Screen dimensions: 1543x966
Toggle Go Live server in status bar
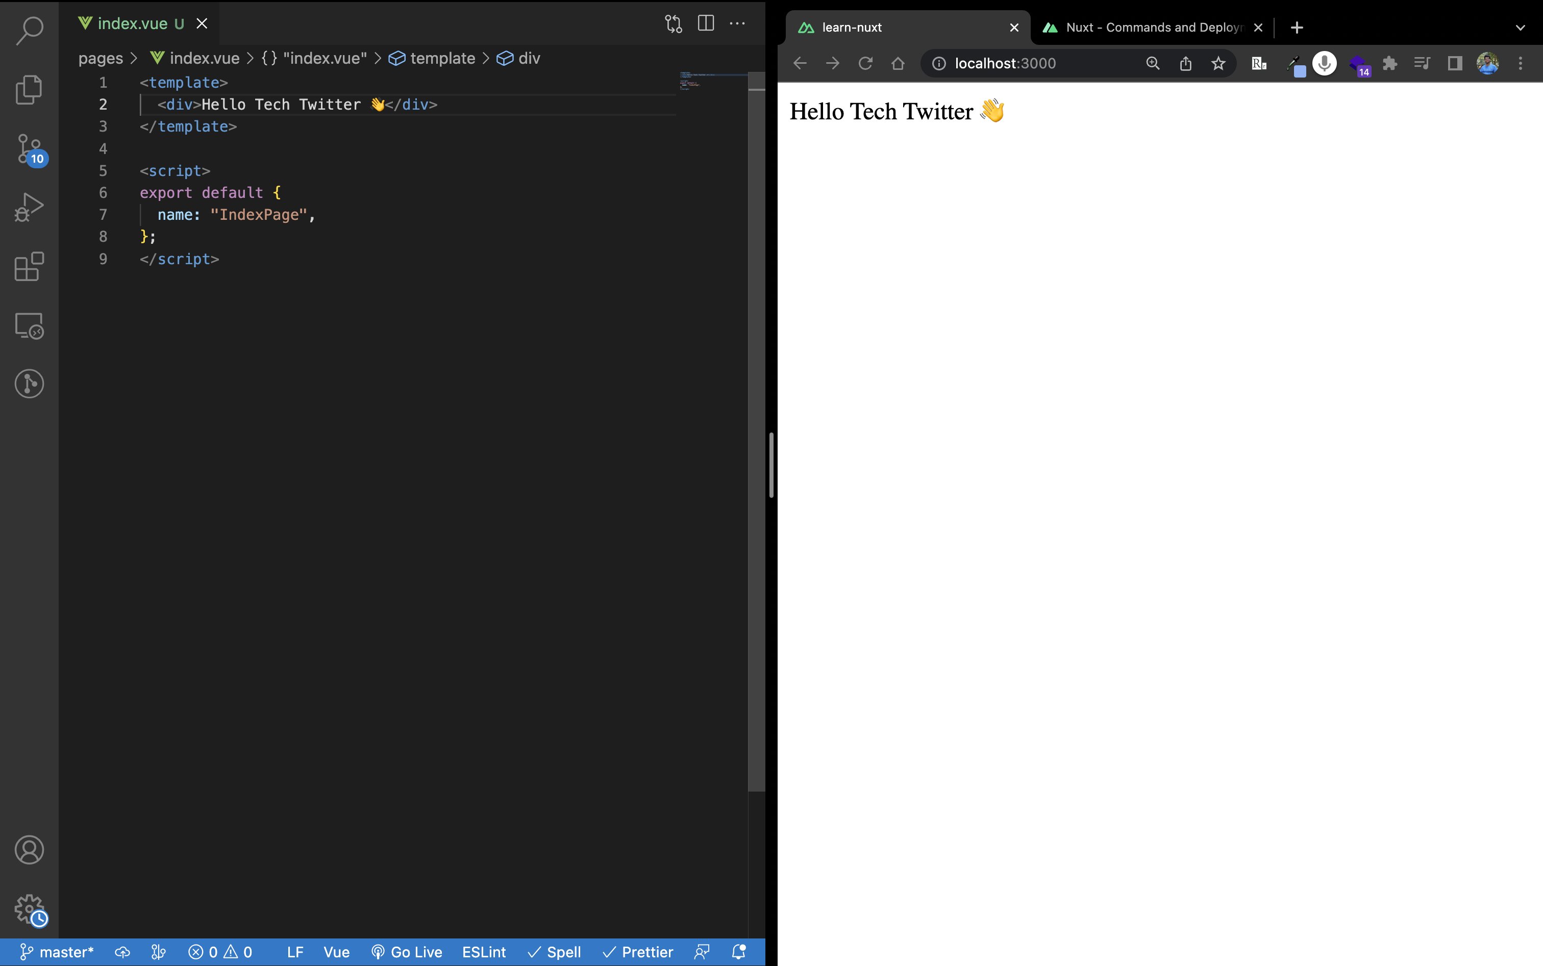click(x=407, y=952)
